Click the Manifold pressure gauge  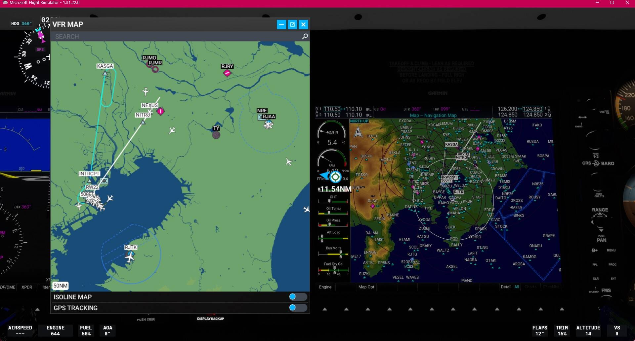(332, 133)
